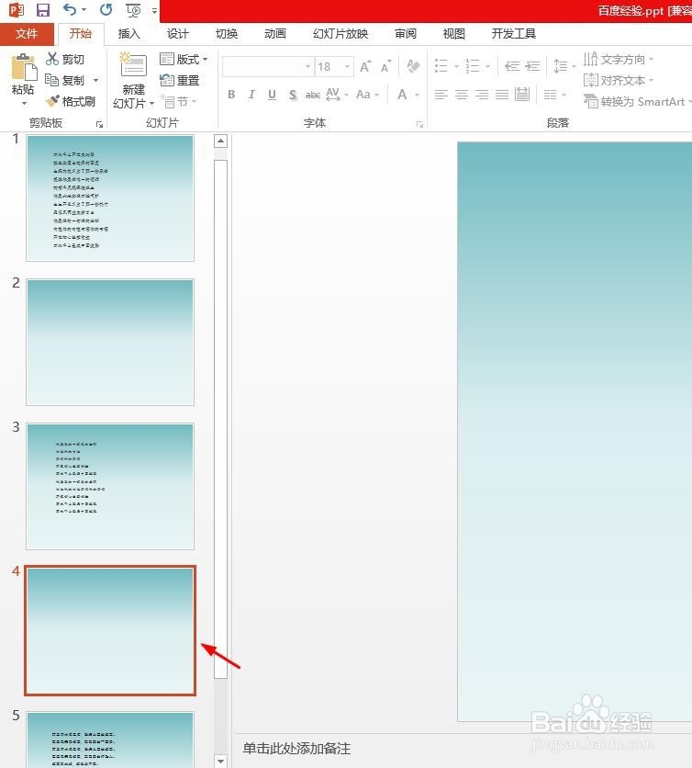Open the 节 section dropdown
This screenshot has height=768, width=692.
point(179,101)
